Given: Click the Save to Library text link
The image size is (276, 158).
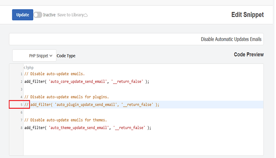Looking at the screenshot, I should point(70,15).
